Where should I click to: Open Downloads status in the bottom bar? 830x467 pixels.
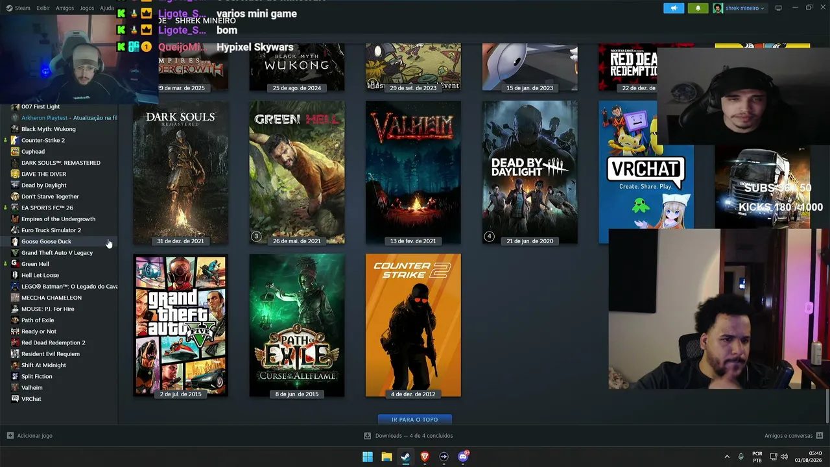[409, 436]
